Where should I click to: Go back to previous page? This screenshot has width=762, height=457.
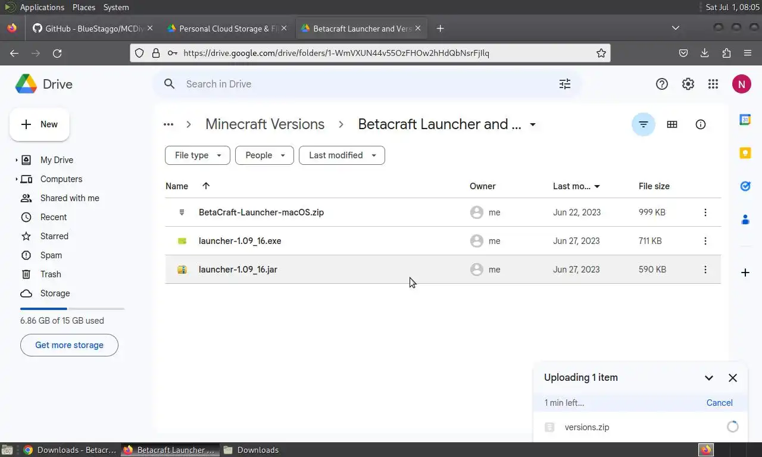pos(14,53)
